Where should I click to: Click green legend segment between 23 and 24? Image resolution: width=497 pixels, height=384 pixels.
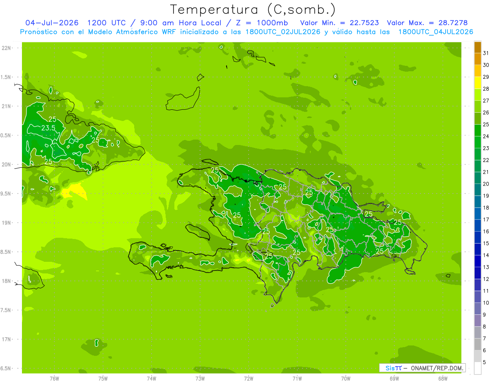point(478,142)
